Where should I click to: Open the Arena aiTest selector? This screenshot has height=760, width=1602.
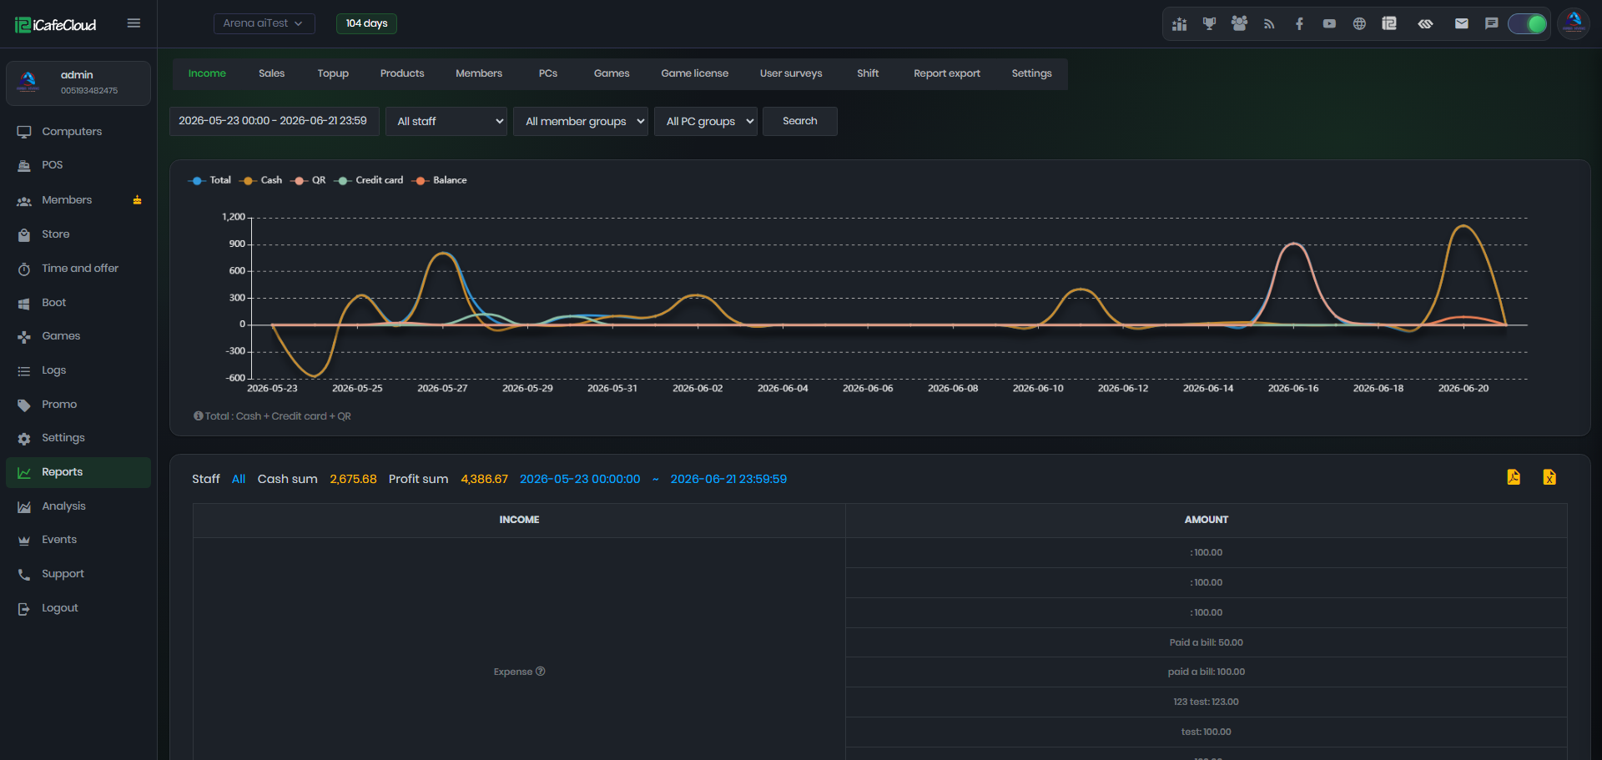point(264,23)
